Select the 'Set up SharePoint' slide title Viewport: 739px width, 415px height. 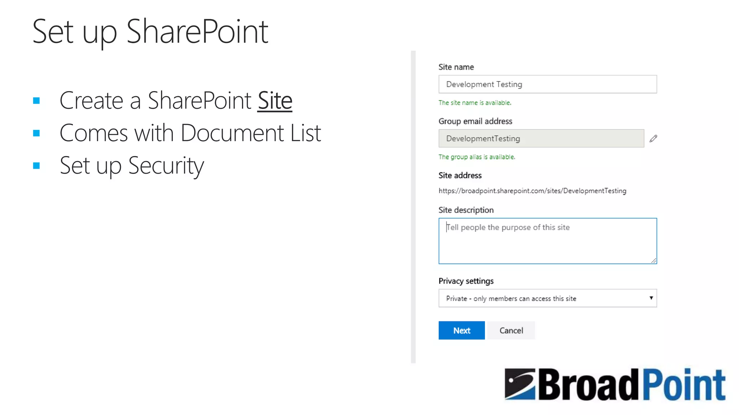point(150,32)
